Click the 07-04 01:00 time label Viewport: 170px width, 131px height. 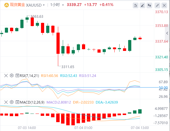click(83, 128)
